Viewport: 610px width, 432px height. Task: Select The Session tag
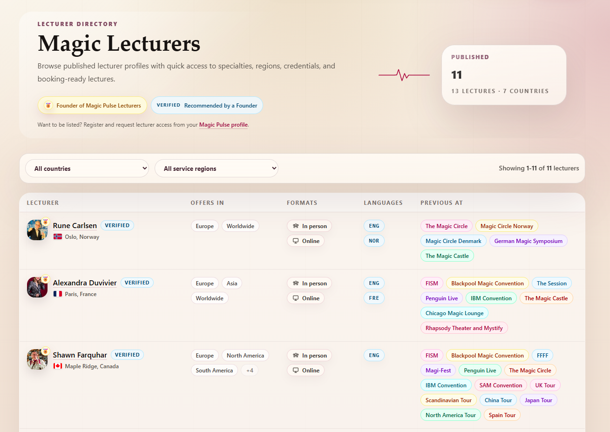point(552,283)
